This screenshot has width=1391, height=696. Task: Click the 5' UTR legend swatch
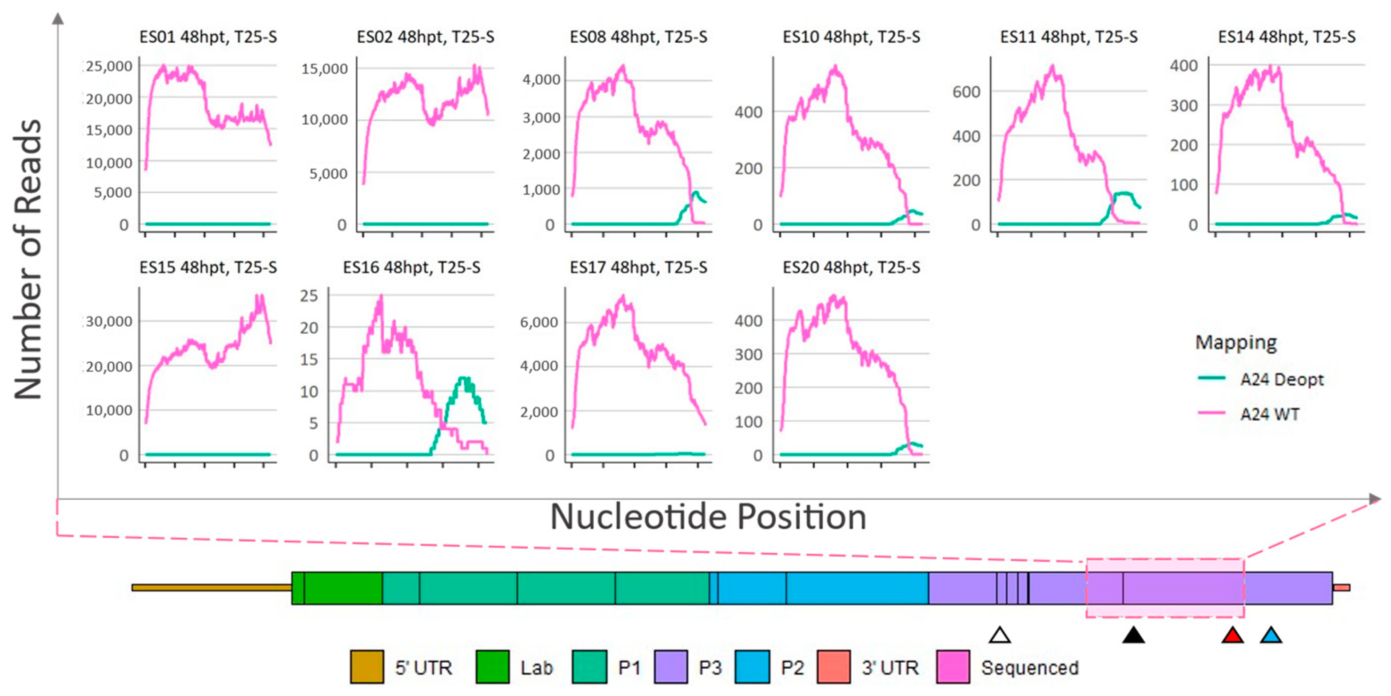pos(367,668)
